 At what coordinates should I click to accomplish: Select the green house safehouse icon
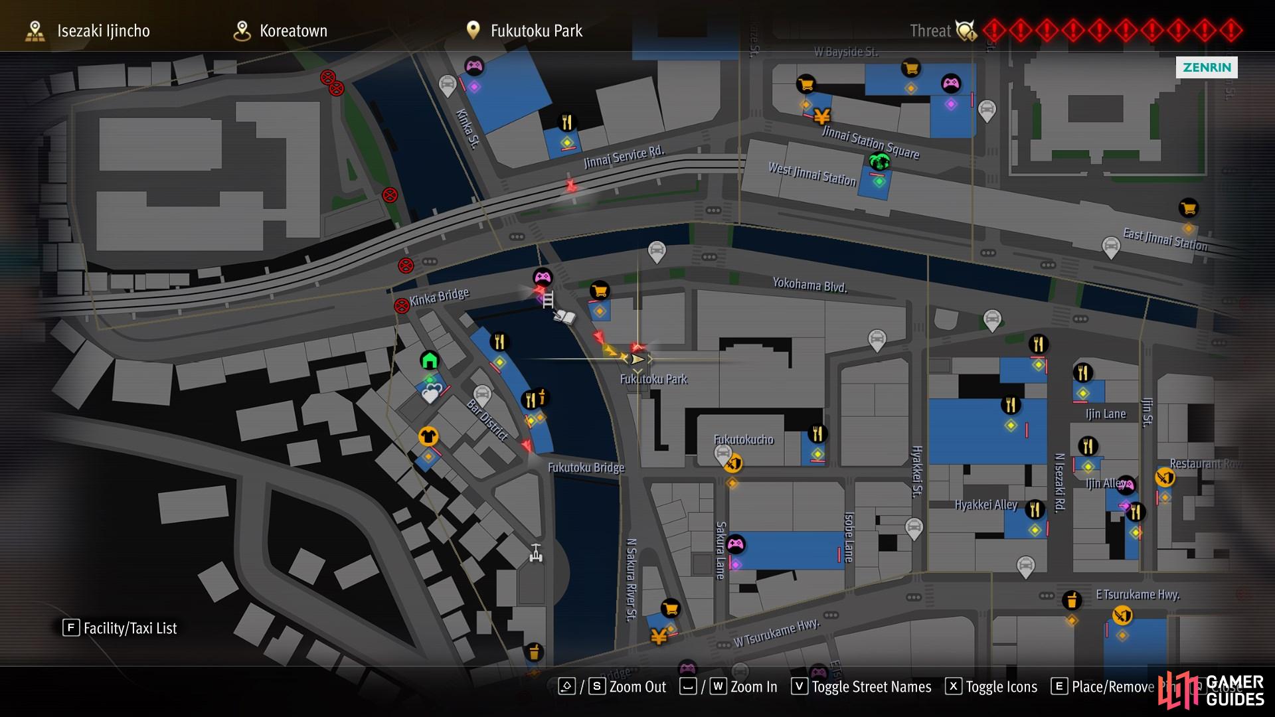point(430,360)
